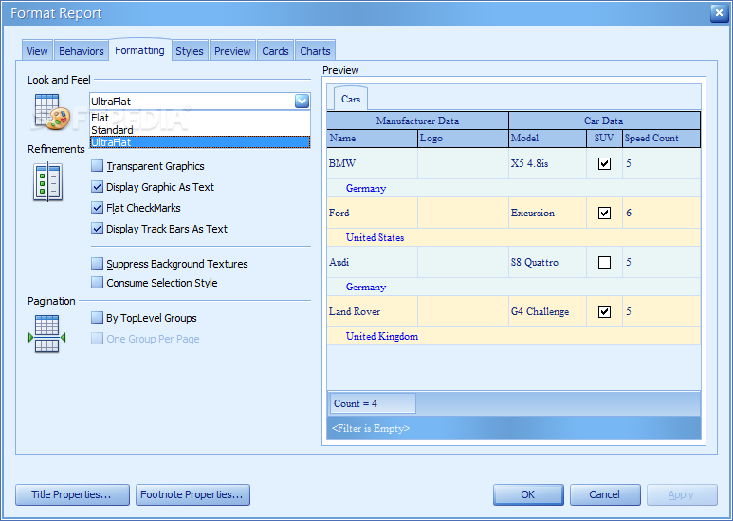Click Germany text under BMW row
733x521 pixels.
click(366, 189)
